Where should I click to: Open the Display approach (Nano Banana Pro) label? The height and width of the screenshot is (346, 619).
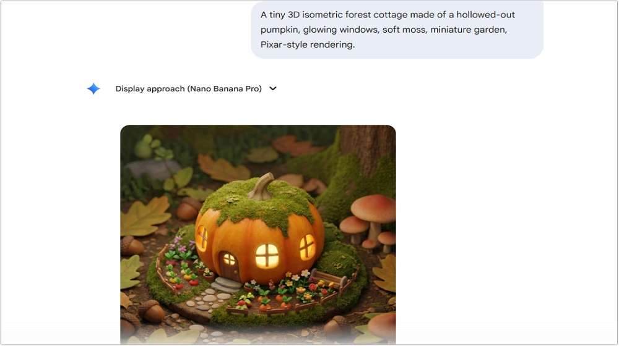coord(188,89)
